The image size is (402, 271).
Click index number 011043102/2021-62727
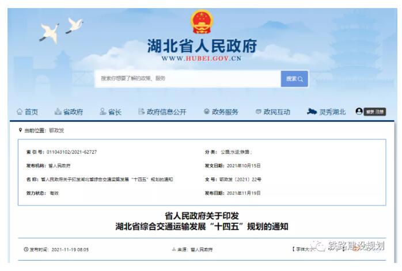(x=72, y=152)
